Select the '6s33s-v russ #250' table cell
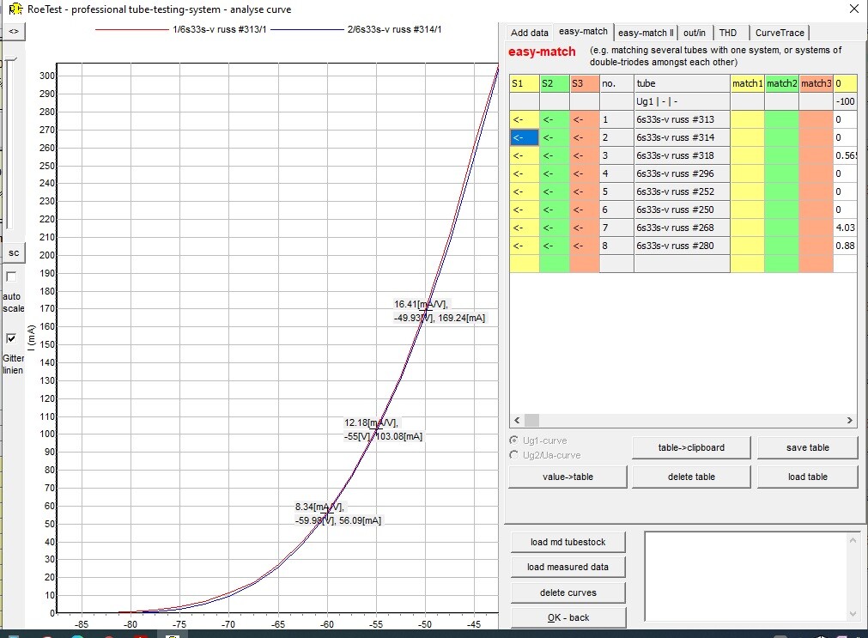Viewport: 868px width, 638px height. pos(682,210)
